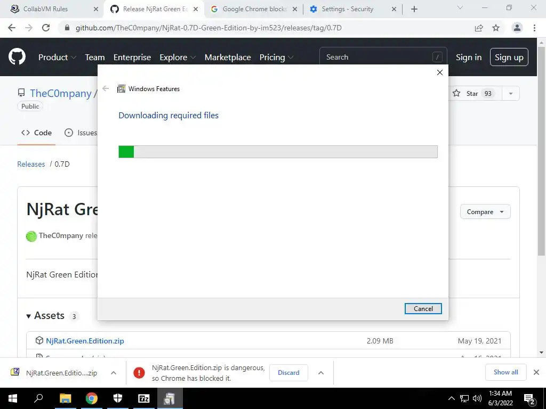Viewport: 546px width, 409px height.
Task: Switch to CollabVM Rules tab
Action: (52, 9)
